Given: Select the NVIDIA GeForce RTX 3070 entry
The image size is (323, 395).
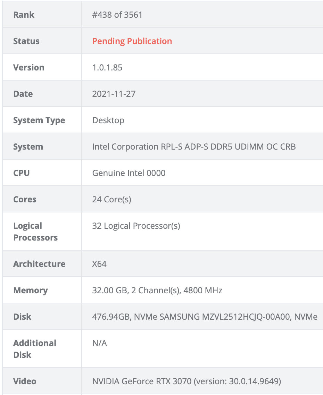Looking at the screenshot, I should (x=187, y=381).
